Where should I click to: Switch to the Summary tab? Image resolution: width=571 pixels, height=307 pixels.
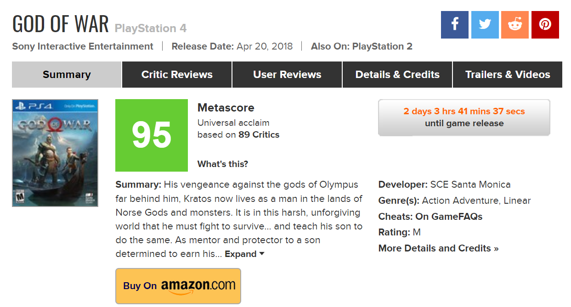(67, 74)
